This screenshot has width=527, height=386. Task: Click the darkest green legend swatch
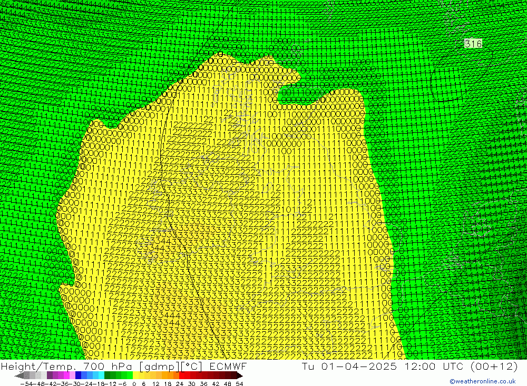(x=107, y=375)
